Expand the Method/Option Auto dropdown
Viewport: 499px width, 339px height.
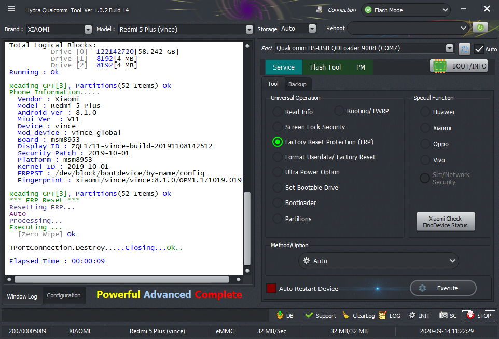tap(452, 261)
